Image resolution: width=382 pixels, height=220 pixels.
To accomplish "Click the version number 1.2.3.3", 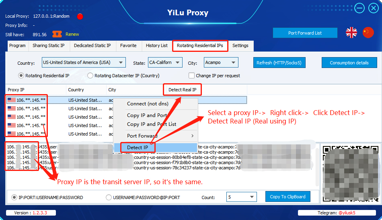I will (x=40, y=213).
